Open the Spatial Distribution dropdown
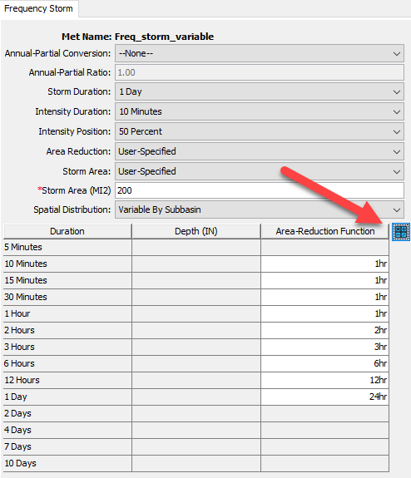This screenshot has height=478, width=411. (260, 209)
